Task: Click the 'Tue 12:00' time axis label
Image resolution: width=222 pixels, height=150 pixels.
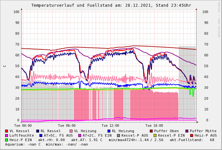Action: (110, 125)
